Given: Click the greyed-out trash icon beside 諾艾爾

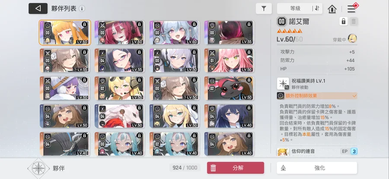Looking at the screenshot, I should pyautogui.click(x=354, y=22).
